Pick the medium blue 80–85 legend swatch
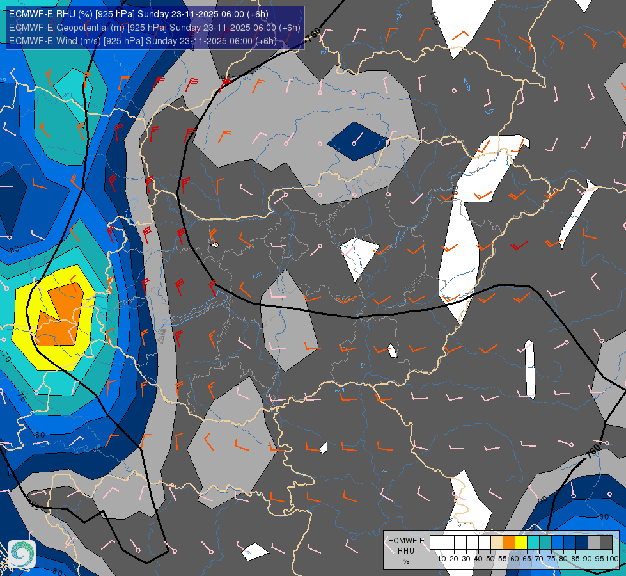This screenshot has height=576, width=626. 570,542
